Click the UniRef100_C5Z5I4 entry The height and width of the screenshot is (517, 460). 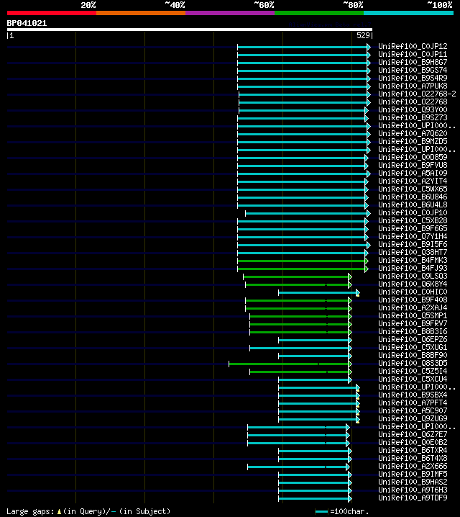(x=413, y=371)
